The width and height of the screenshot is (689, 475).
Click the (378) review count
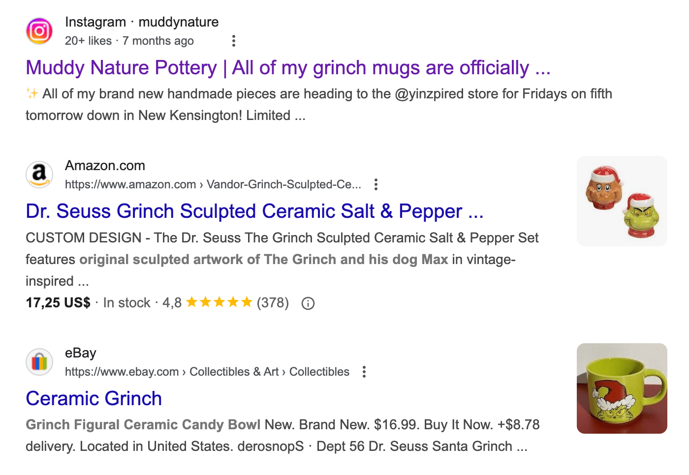(x=273, y=303)
